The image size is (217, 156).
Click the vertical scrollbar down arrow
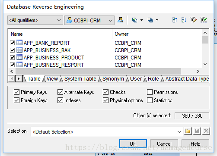205,64
